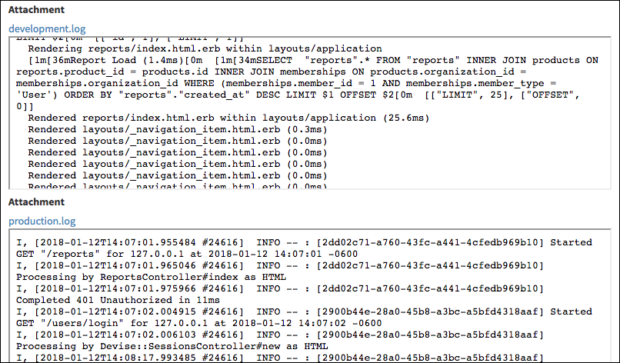
Task: Click the 'GET "/users/login"' log line
Action: (199, 323)
